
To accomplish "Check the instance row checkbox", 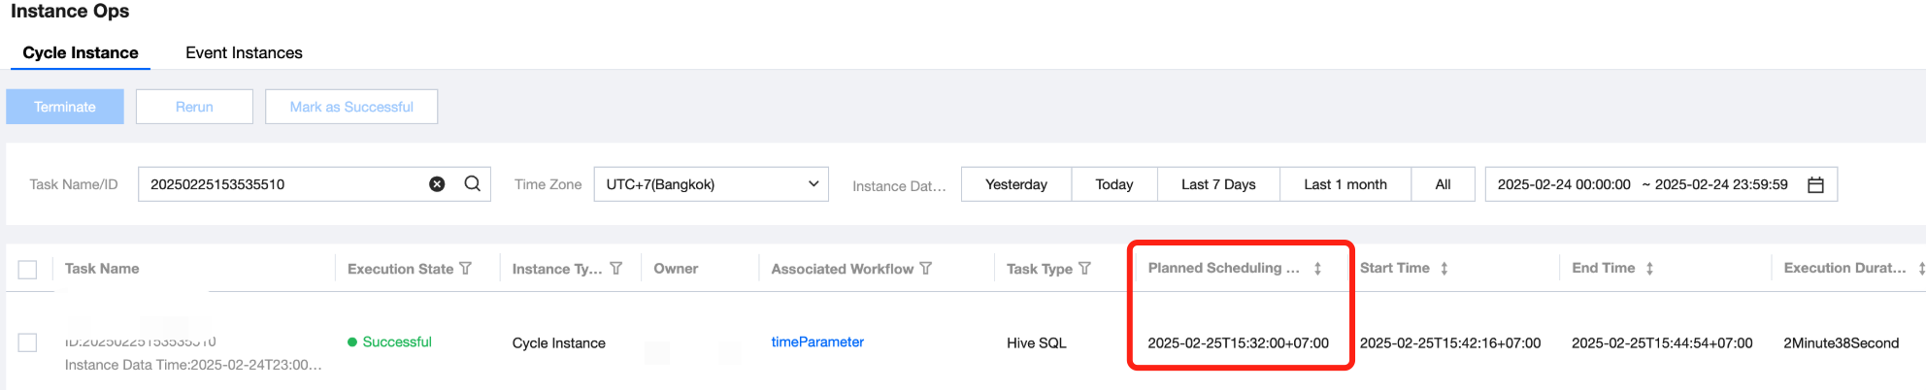I will (x=27, y=342).
